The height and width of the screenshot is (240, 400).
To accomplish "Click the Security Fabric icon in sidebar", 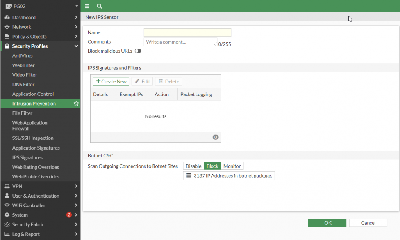I will [x=7, y=224].
